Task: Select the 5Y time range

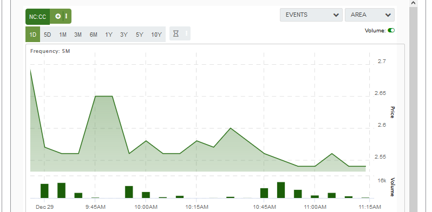Action: pyautogui.click(x=140, y=35)
